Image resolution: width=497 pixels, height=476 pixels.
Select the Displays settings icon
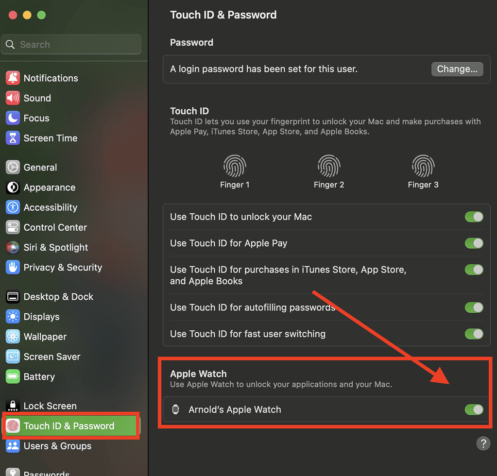tap(12, 317)
